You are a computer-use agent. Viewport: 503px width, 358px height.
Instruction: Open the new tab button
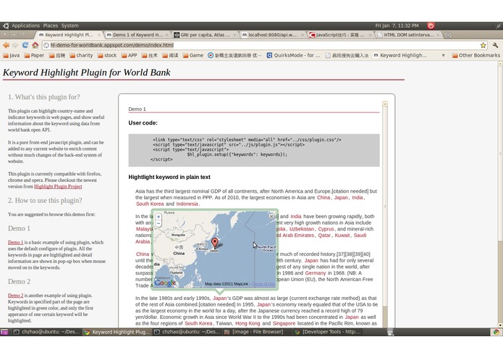tap(448, 35)
